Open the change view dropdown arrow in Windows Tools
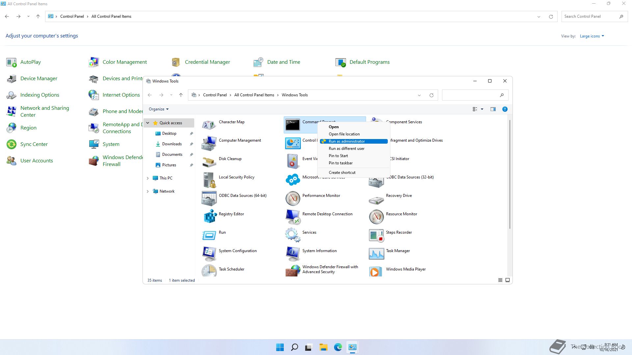 pyautogui.click(x=482, y=109)
